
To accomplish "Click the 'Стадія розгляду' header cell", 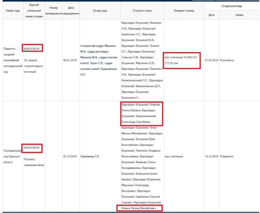I will (x=232, y=6).
